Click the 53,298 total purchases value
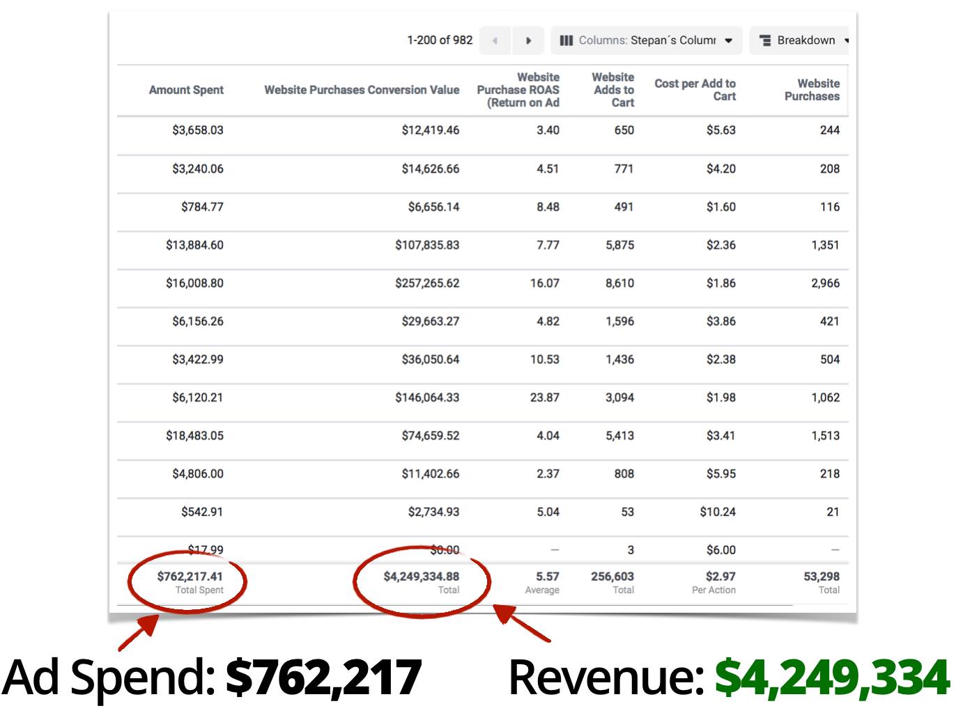 821,577
